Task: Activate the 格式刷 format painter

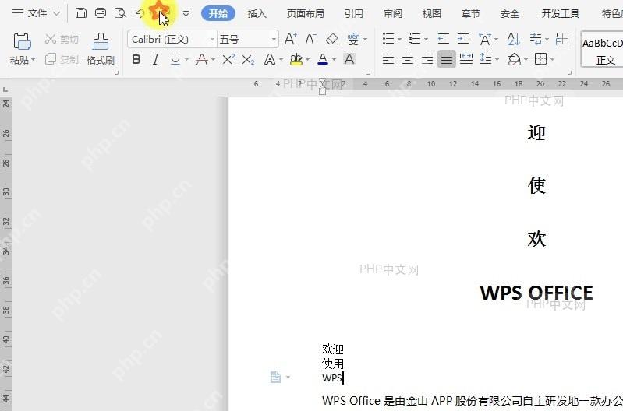Action: click(101, 49)
